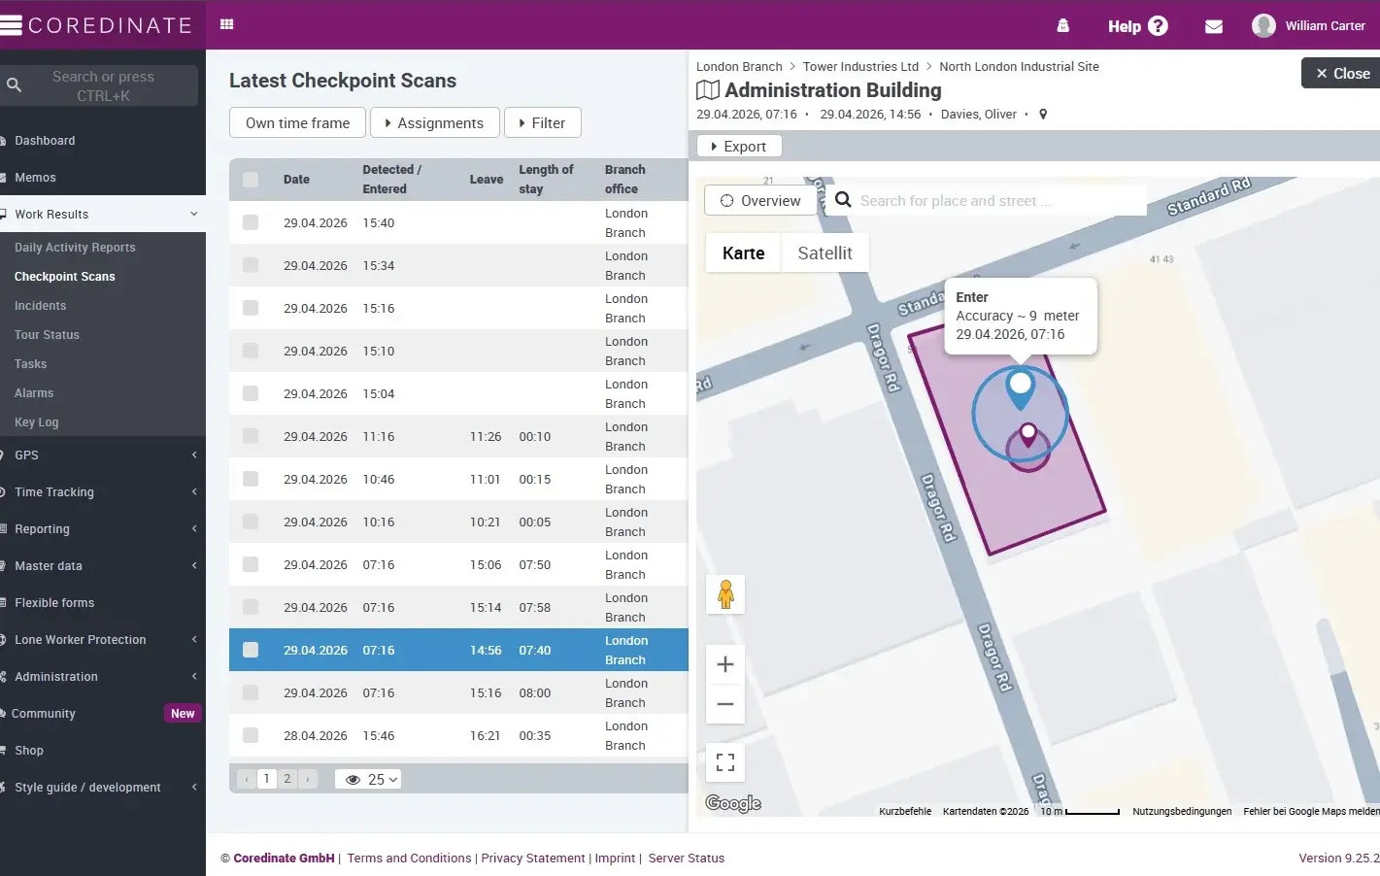Tick the checkbox for the 11:16 scan

coord(251,436)
